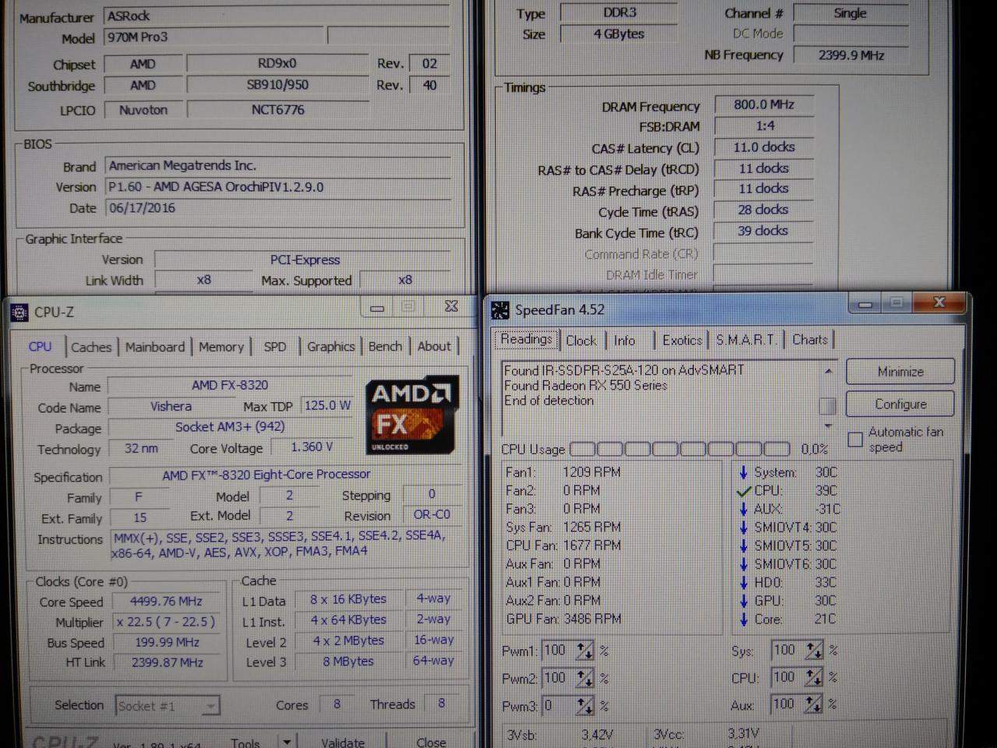
Task: Adjust the Pwm3 speed stepper
Action: pos(584,706)
